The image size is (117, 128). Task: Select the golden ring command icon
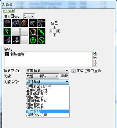click(x=33, y=32)
